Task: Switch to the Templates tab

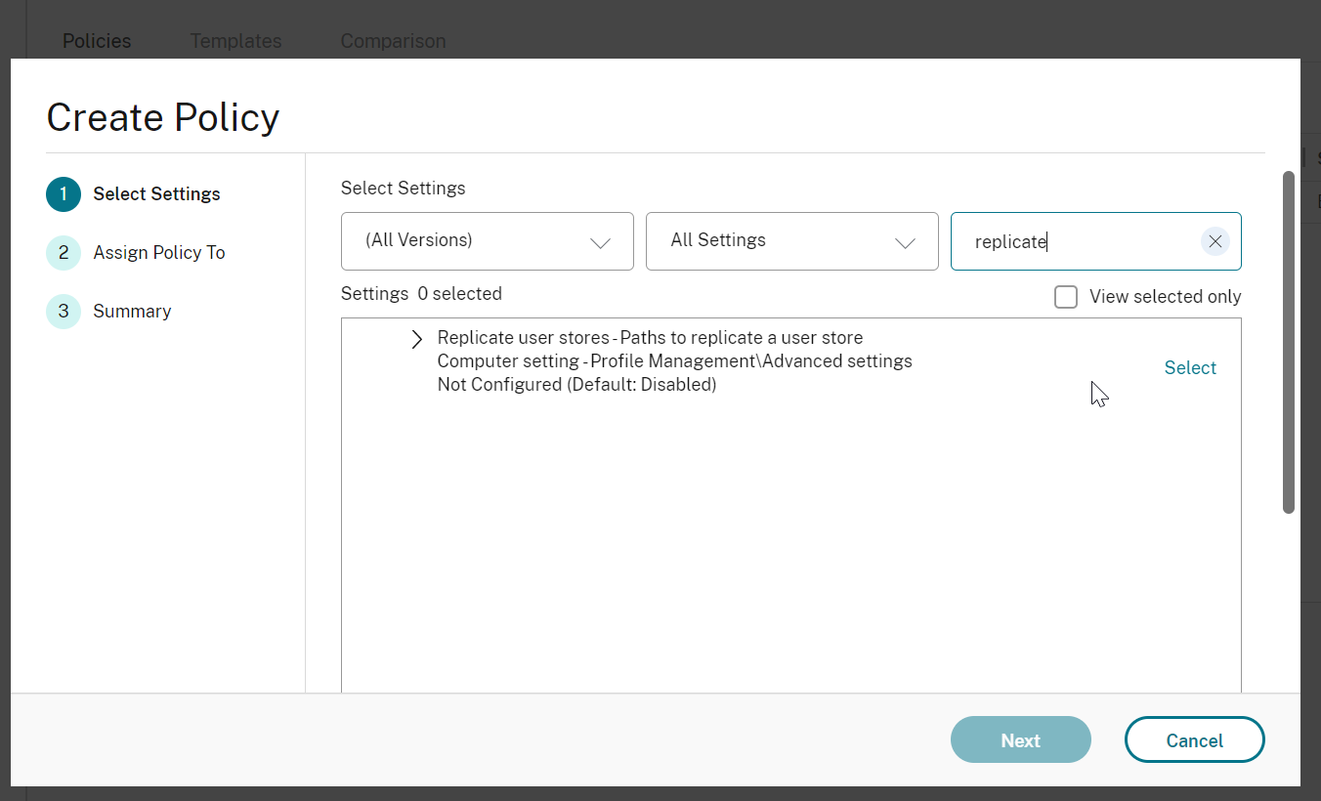Action: click(x=235, y=41)
